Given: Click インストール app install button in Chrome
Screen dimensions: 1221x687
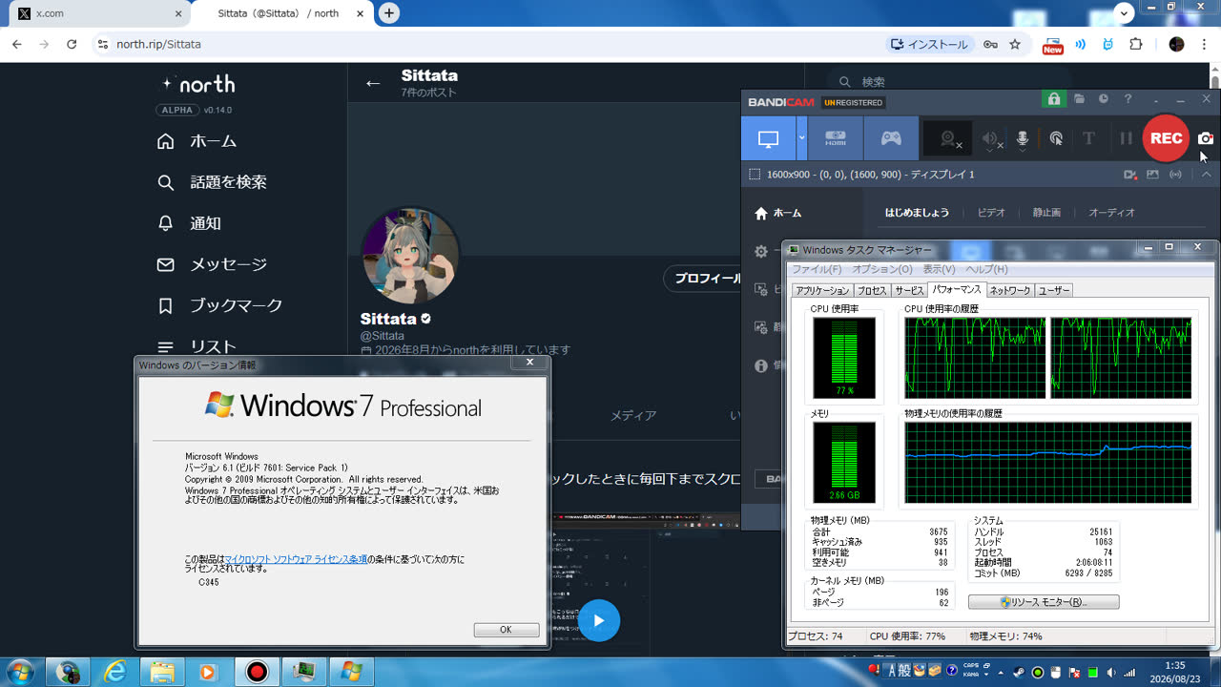Looking at the screenshot, I should [928, 44].
